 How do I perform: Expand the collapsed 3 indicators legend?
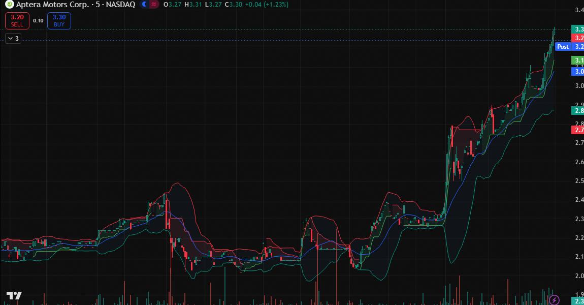pyautogui.click(x=13, y=39)
